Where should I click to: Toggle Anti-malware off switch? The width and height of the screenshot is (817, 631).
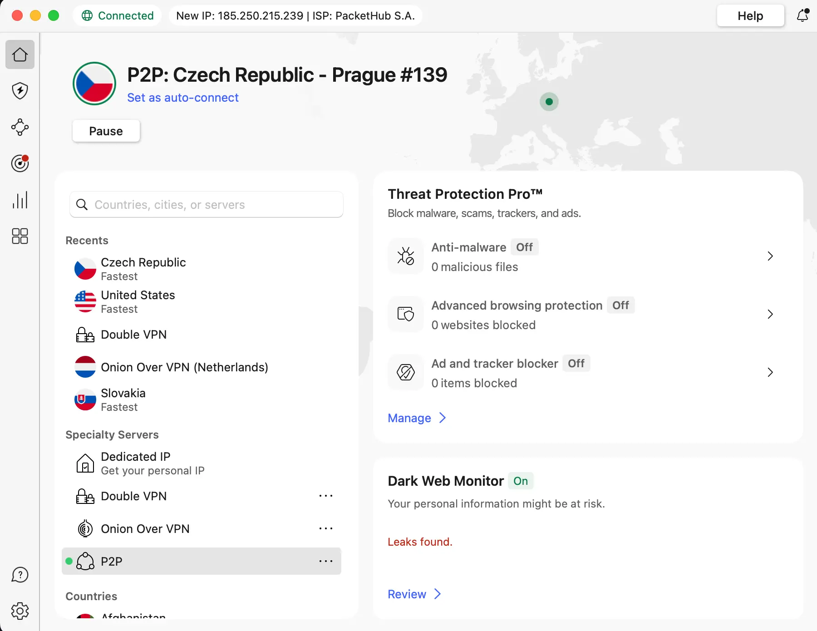click(525, 247)
